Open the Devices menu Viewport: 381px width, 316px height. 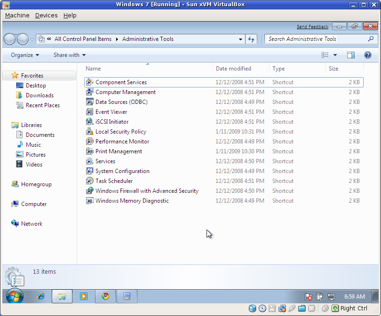[46, 15]
